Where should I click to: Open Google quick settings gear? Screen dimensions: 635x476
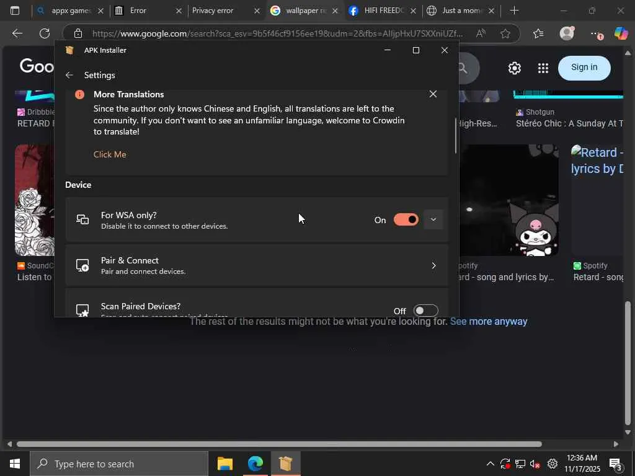coord(514,68)
